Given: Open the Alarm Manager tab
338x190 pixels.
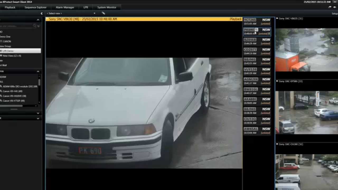Looking at the screenshot, I should 65,7.
